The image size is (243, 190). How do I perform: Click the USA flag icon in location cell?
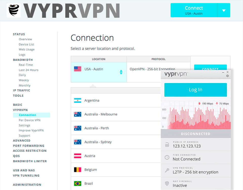point(77,69)
